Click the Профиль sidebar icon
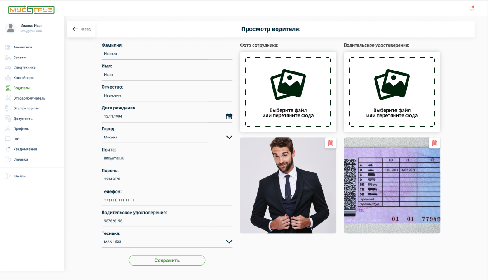 [x=8, y=128]
